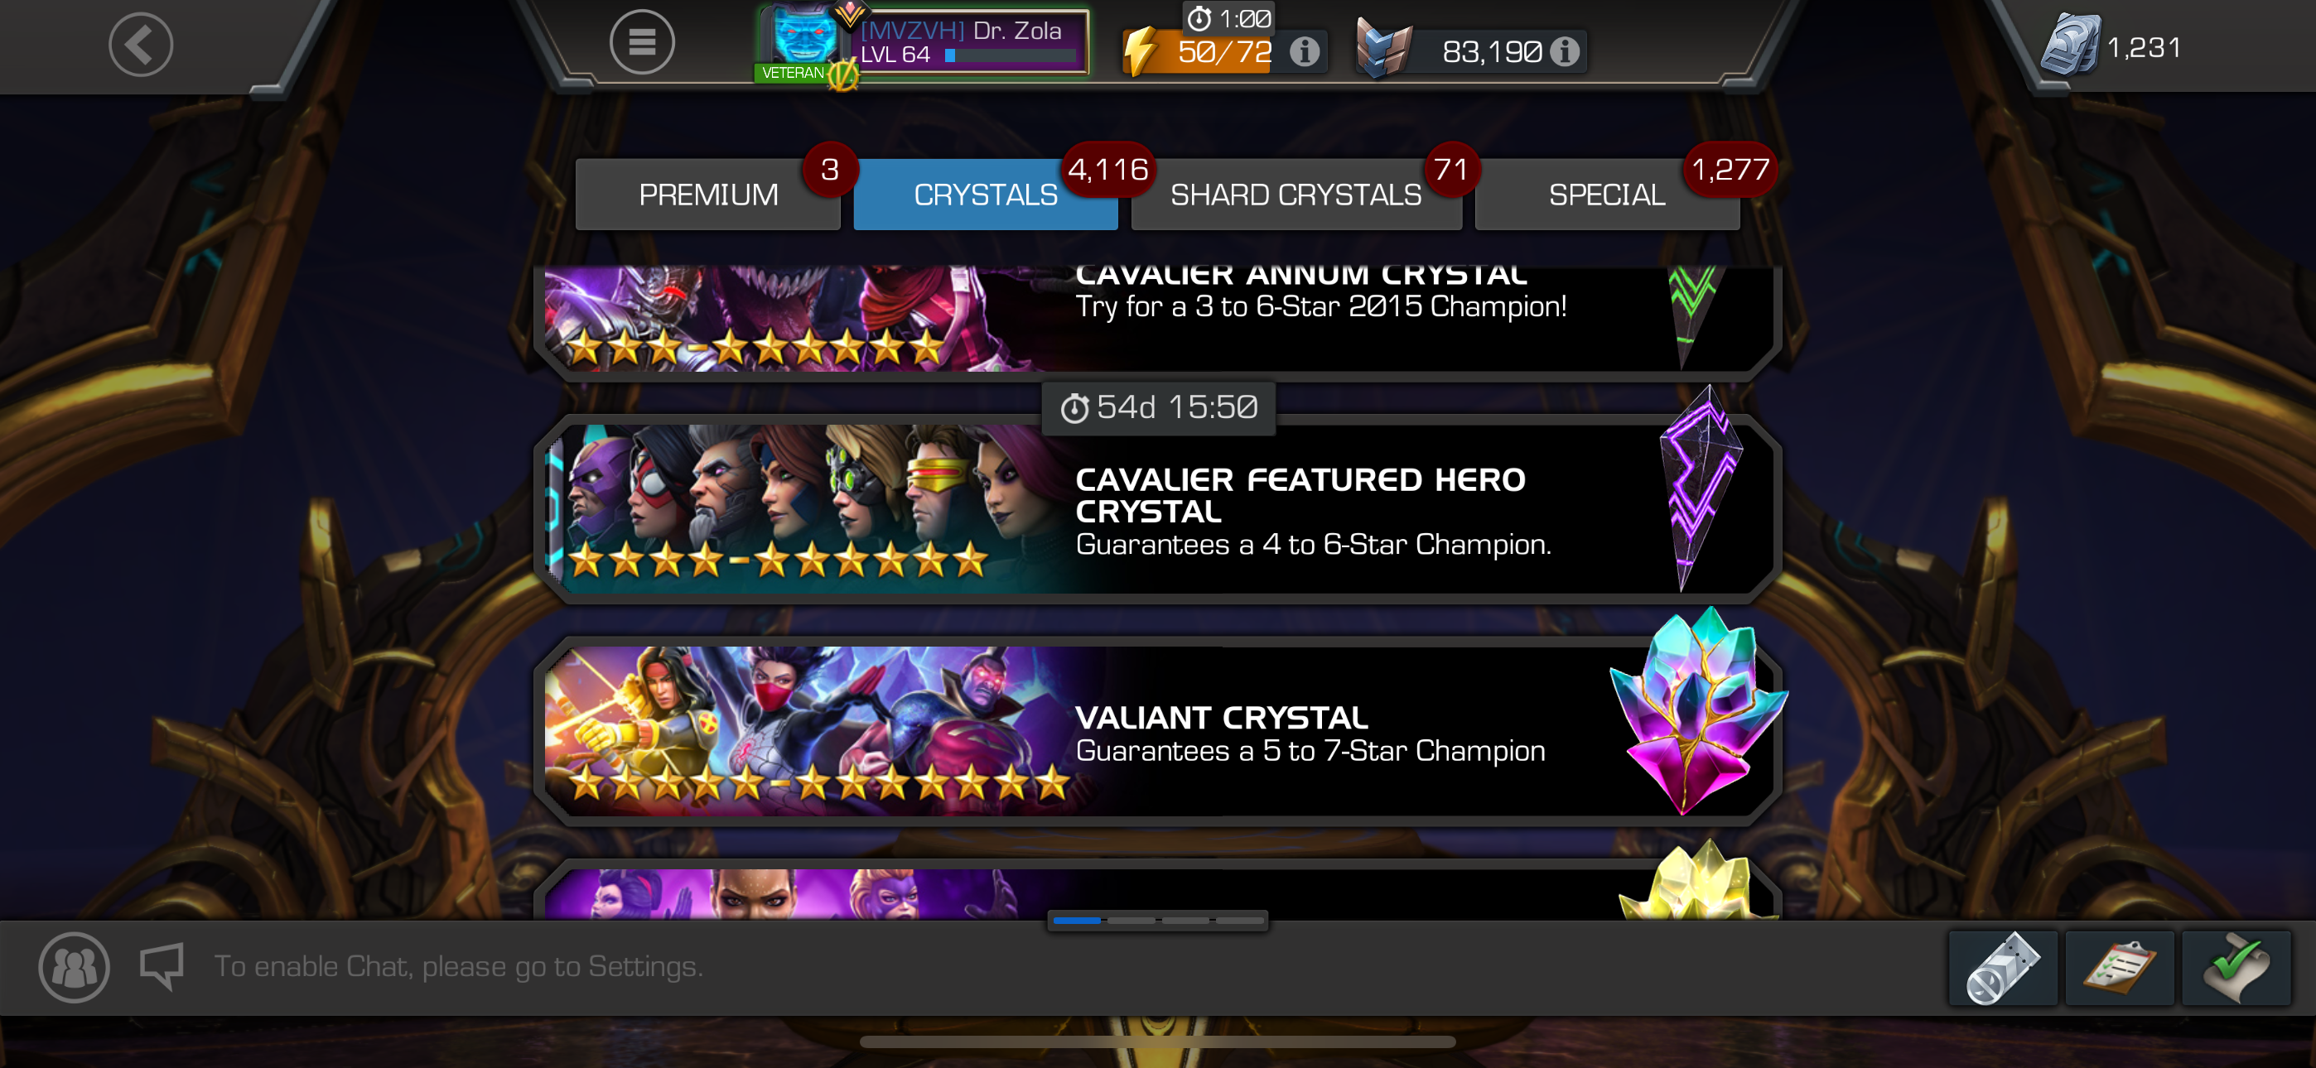Tap the yellow crystal entry at bottom

click(x=1157, y=890)
